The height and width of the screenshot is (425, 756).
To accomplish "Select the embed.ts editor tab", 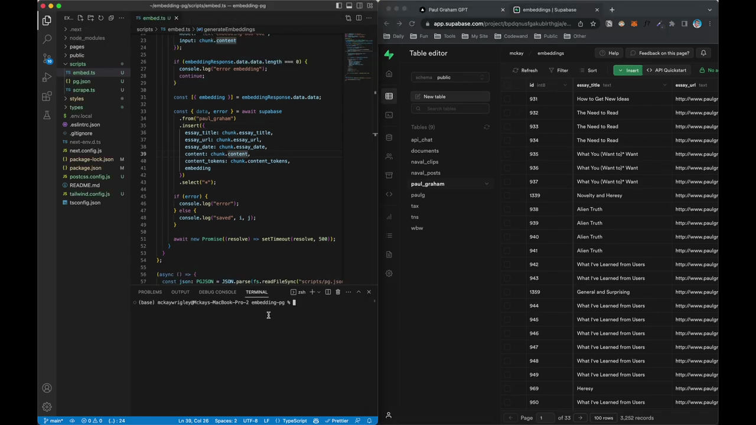I will click(154, 18).
